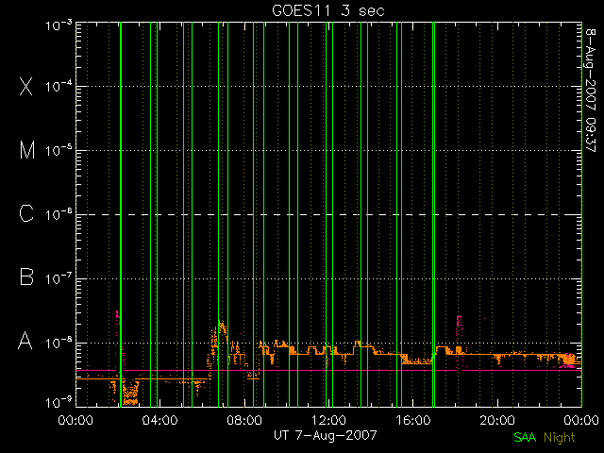Click the 16:00 time axis label

click(x=413, y=419)
